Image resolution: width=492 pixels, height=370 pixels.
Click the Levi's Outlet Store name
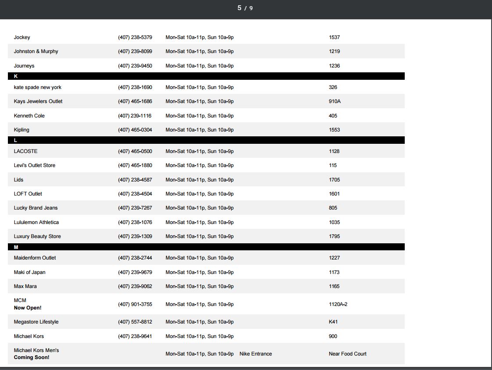(35, 165)
